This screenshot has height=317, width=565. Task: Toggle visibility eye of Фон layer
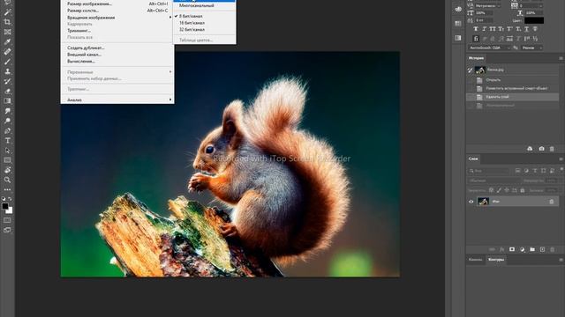coord(471,202)
